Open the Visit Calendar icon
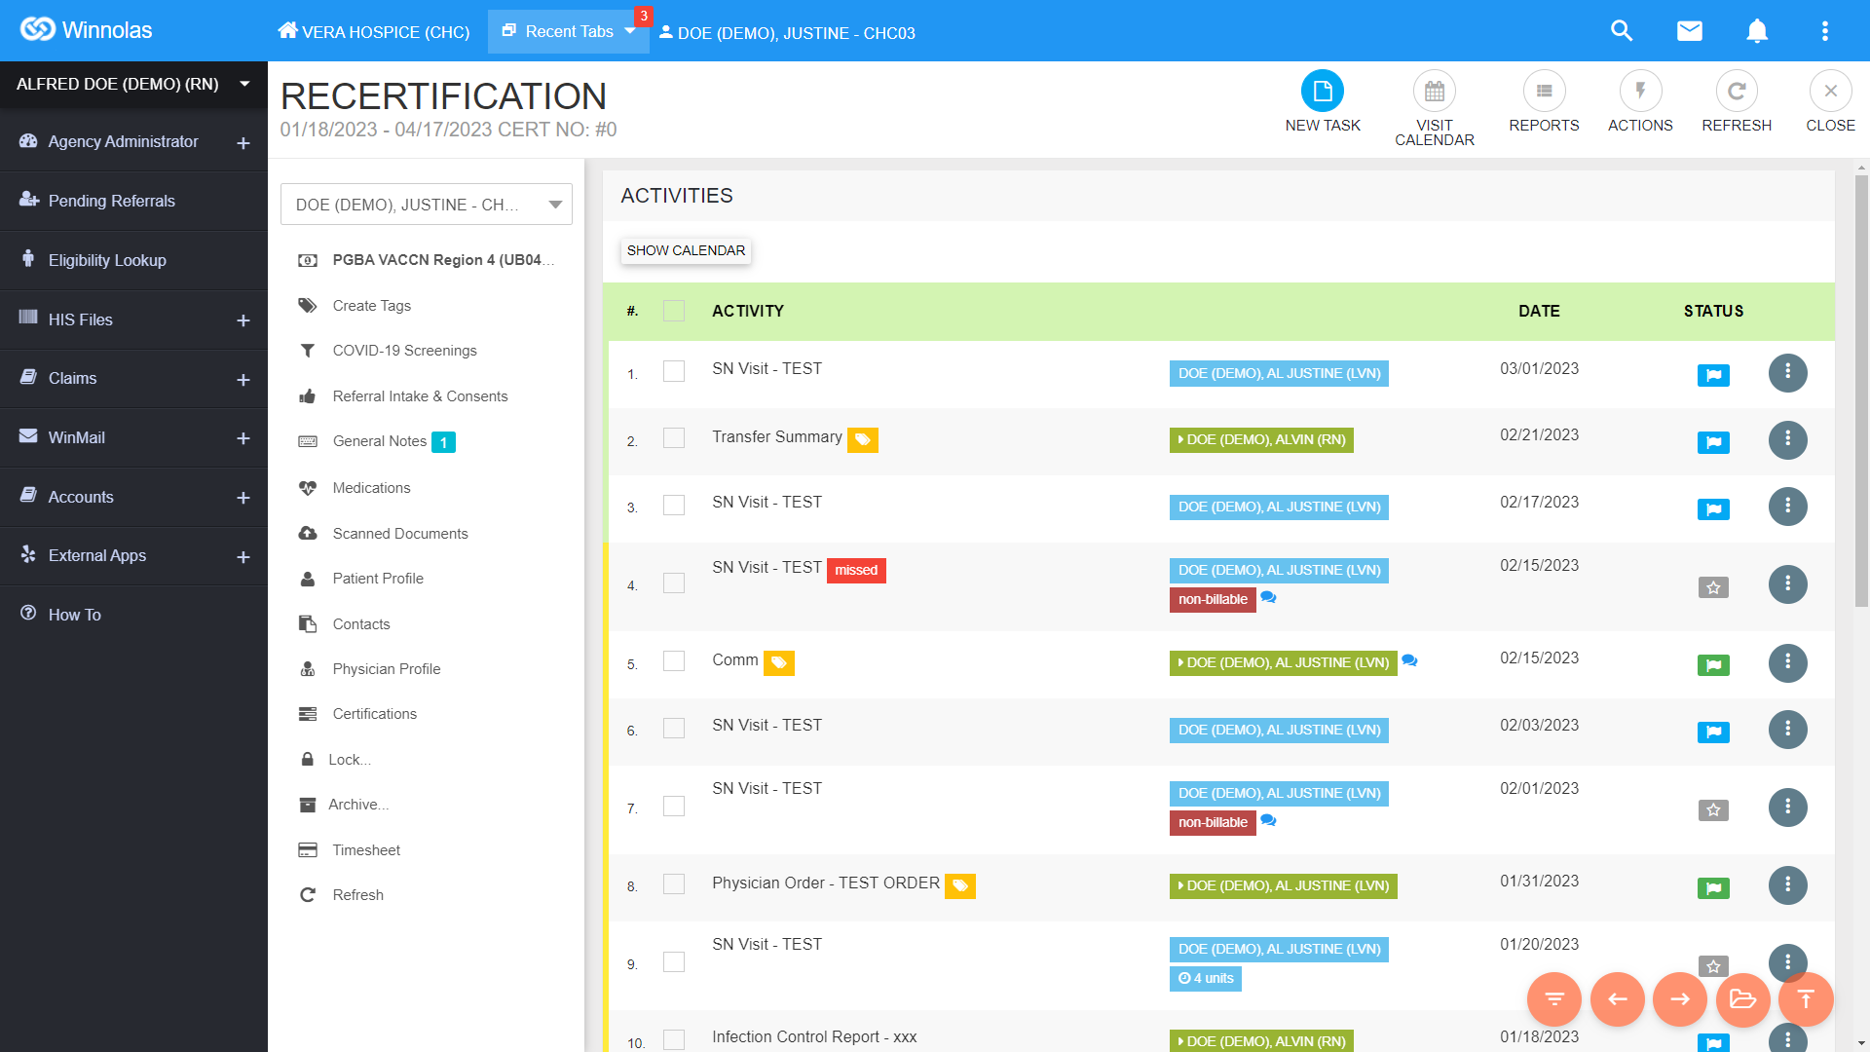The height and width of the screenshot is (1052, 1870). [x=1435, y=91]
